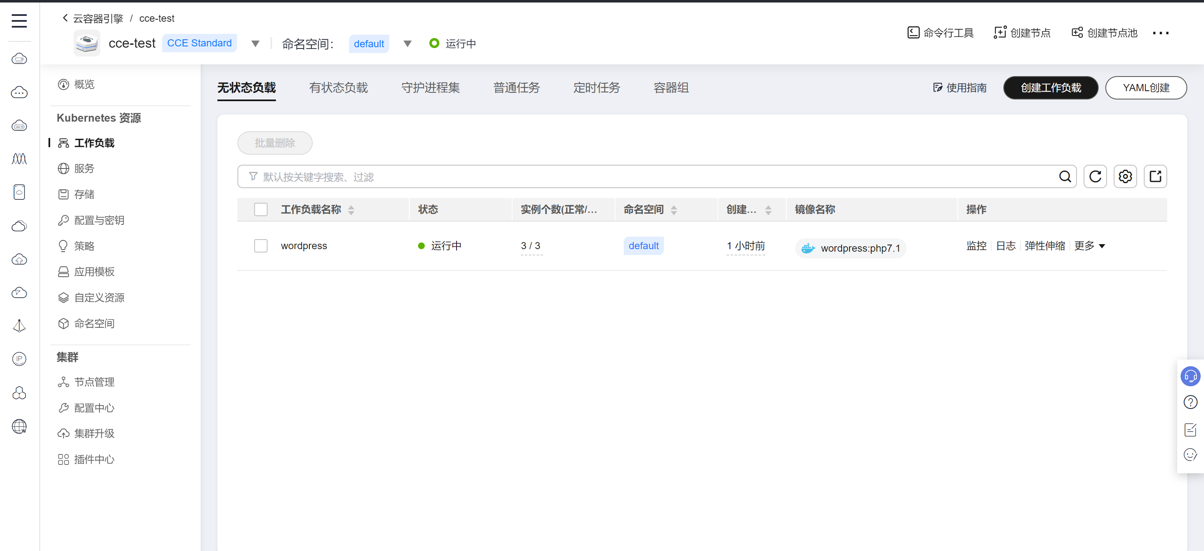Open the 命令行工具 command line tool
The width and height of the screenshot is (1204, 551).
point(940,33)
